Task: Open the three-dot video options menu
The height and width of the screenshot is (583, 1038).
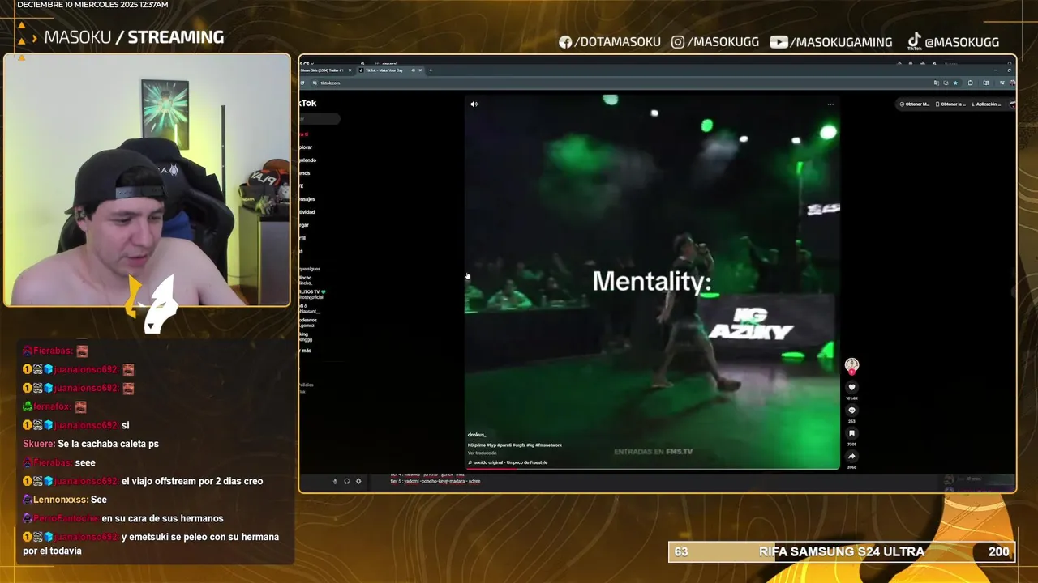Action: point(830,104)
